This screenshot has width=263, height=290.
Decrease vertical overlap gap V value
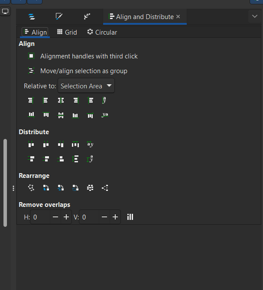[104, 217]
